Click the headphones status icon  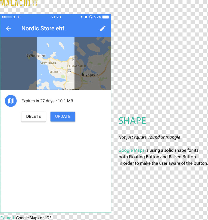tap(91, 17)
